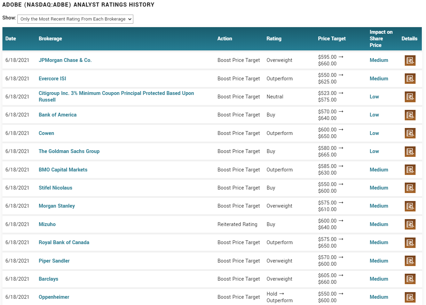Screen dimensions: 426x305
Task: Select price target $580.00 → $665.00
Action: 331,151
